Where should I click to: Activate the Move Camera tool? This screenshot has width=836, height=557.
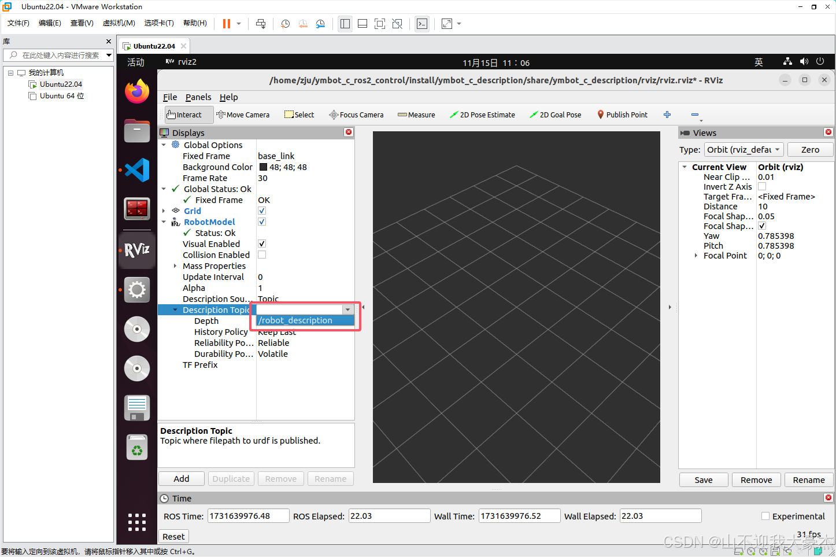click(243, 114)
